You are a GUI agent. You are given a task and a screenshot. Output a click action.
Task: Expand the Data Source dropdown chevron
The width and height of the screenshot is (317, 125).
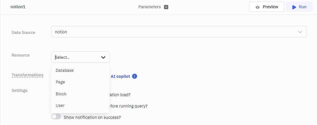coord(300,32)
